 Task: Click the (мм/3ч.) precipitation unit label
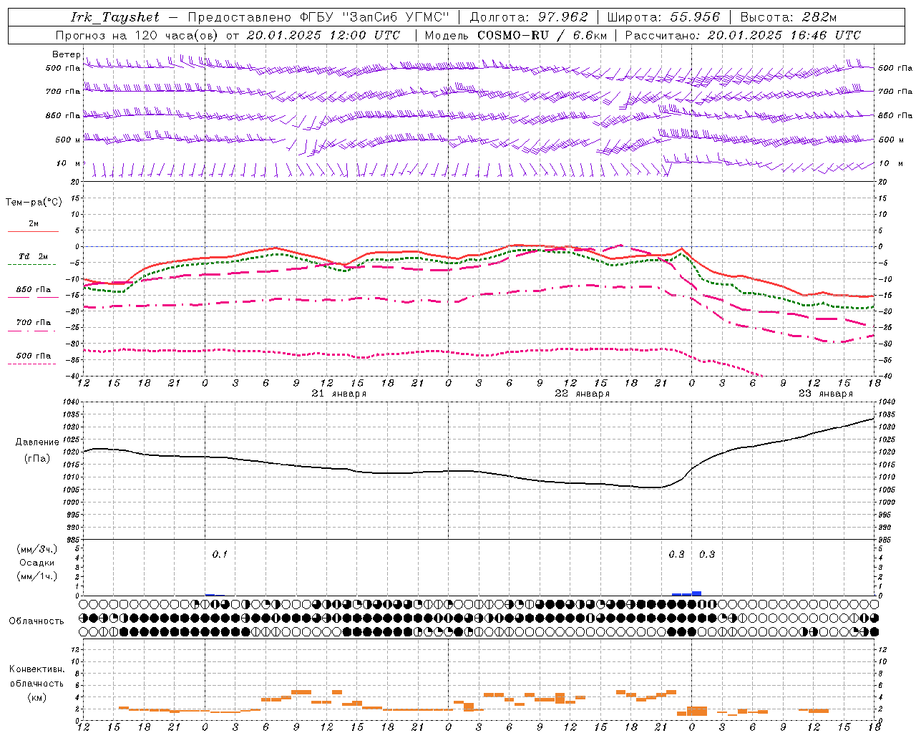click(x=37, y=549)
